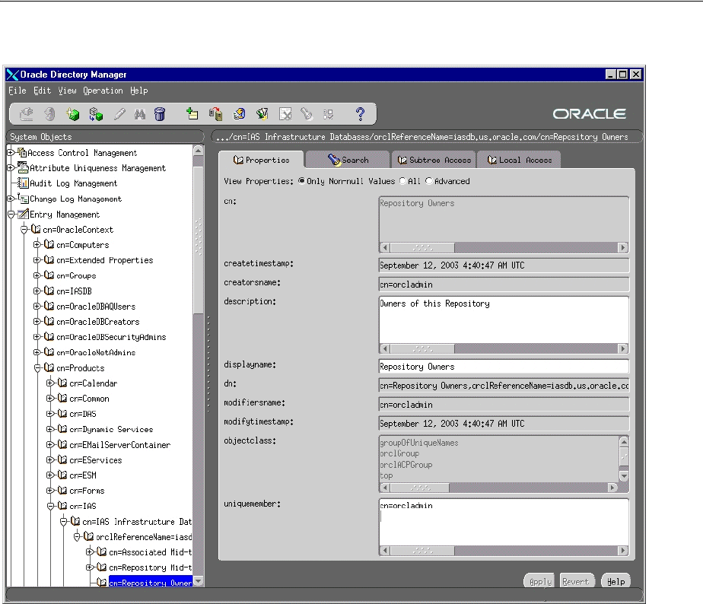Click the toolbar icon with green plus
The image size is (703, 604).
click(192, 114)
